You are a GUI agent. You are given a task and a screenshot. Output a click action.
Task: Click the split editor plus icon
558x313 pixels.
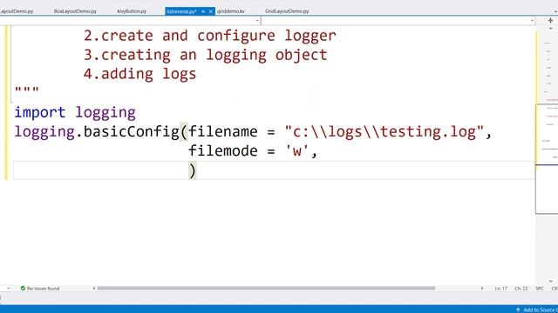click(x=550, y=21)
